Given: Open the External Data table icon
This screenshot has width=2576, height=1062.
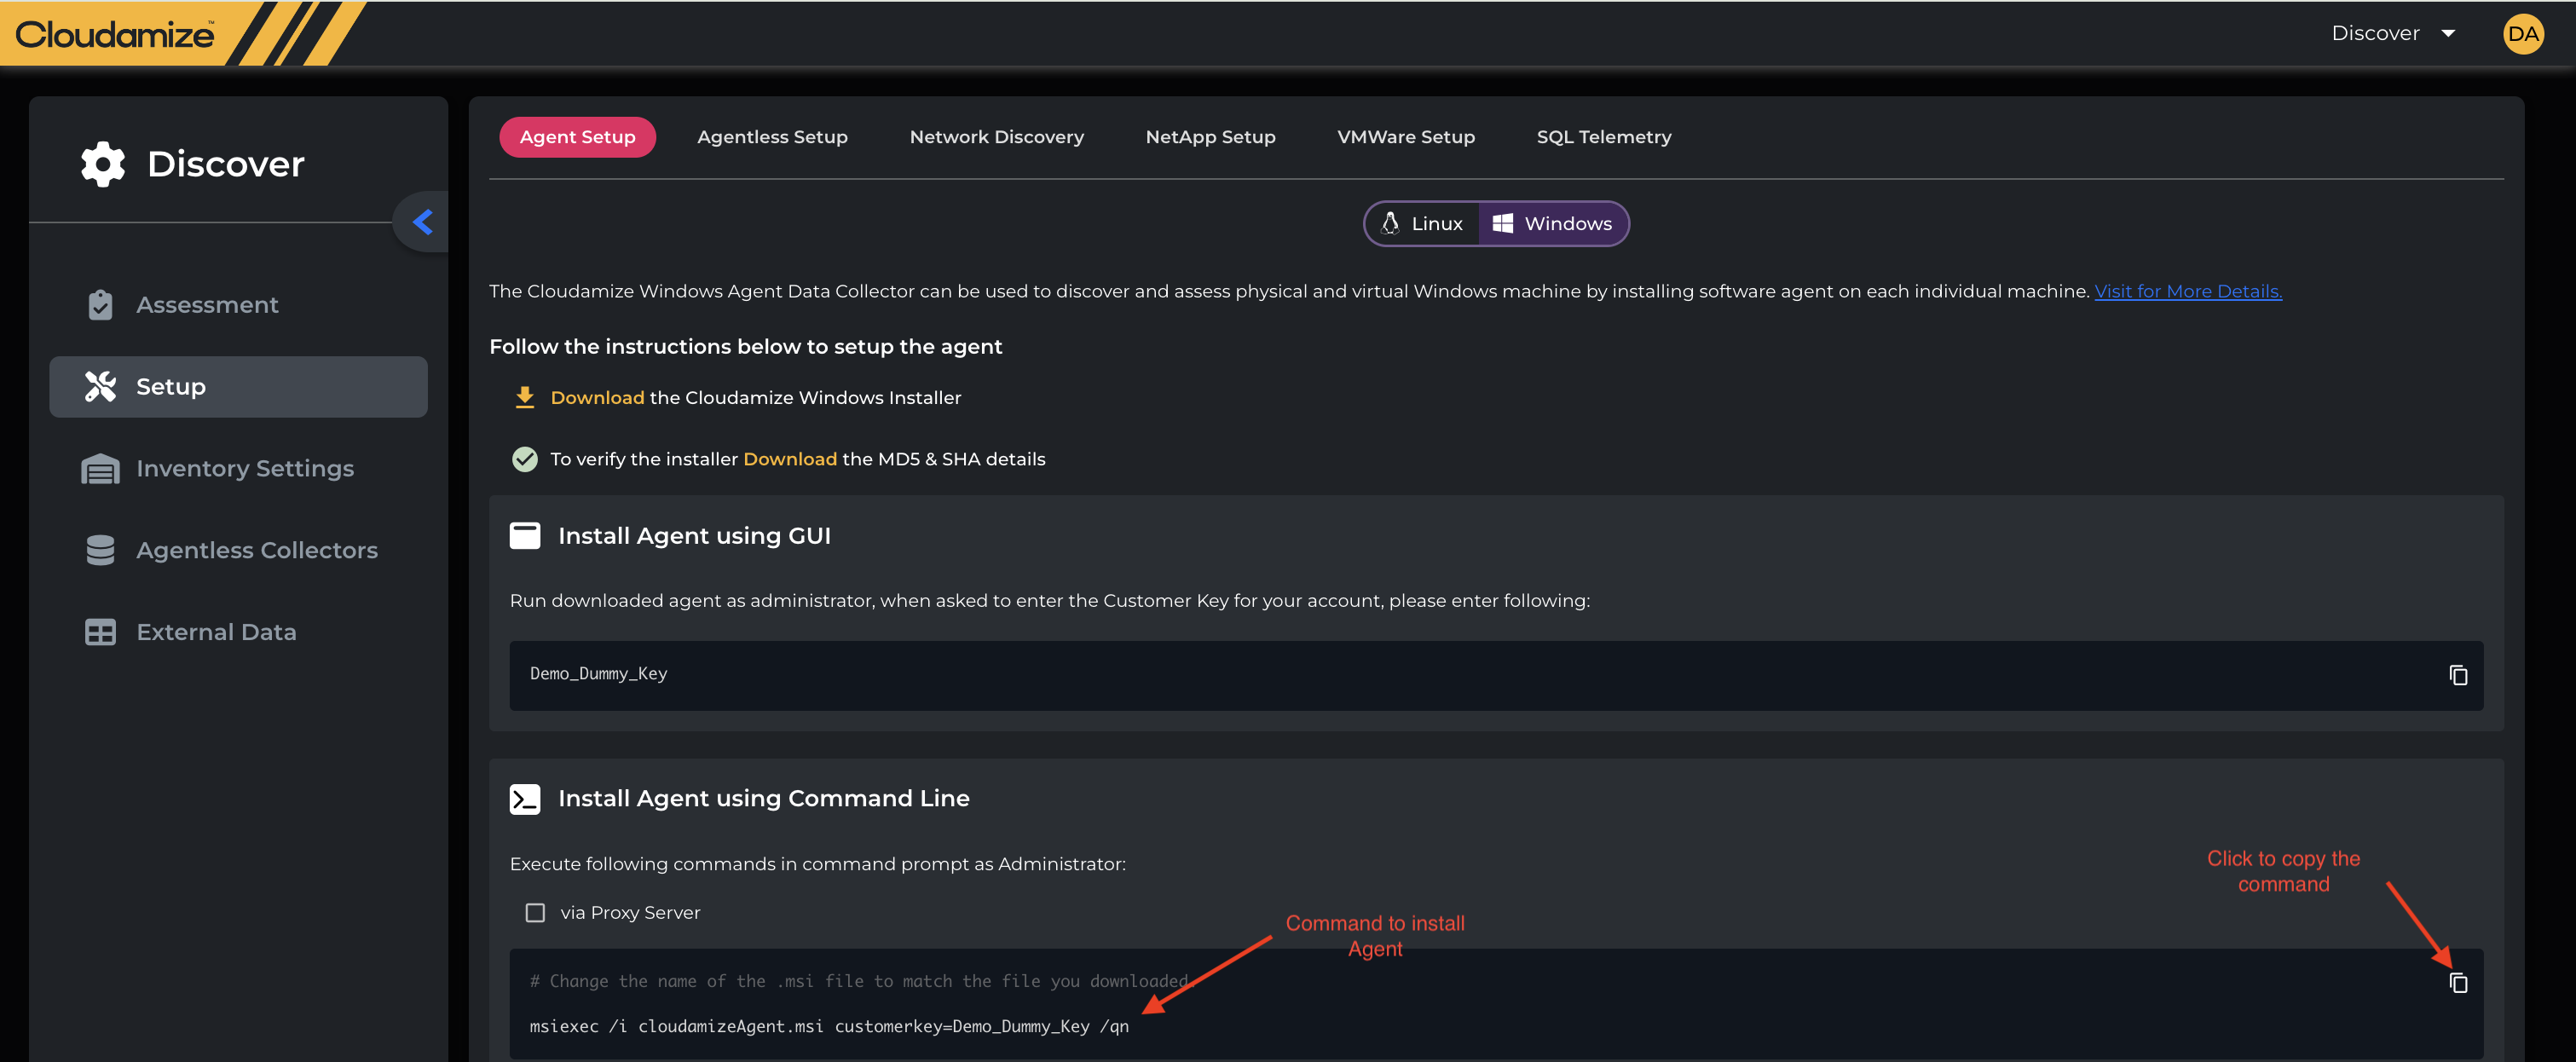Looking at the screenshot, I should point(100,632).
